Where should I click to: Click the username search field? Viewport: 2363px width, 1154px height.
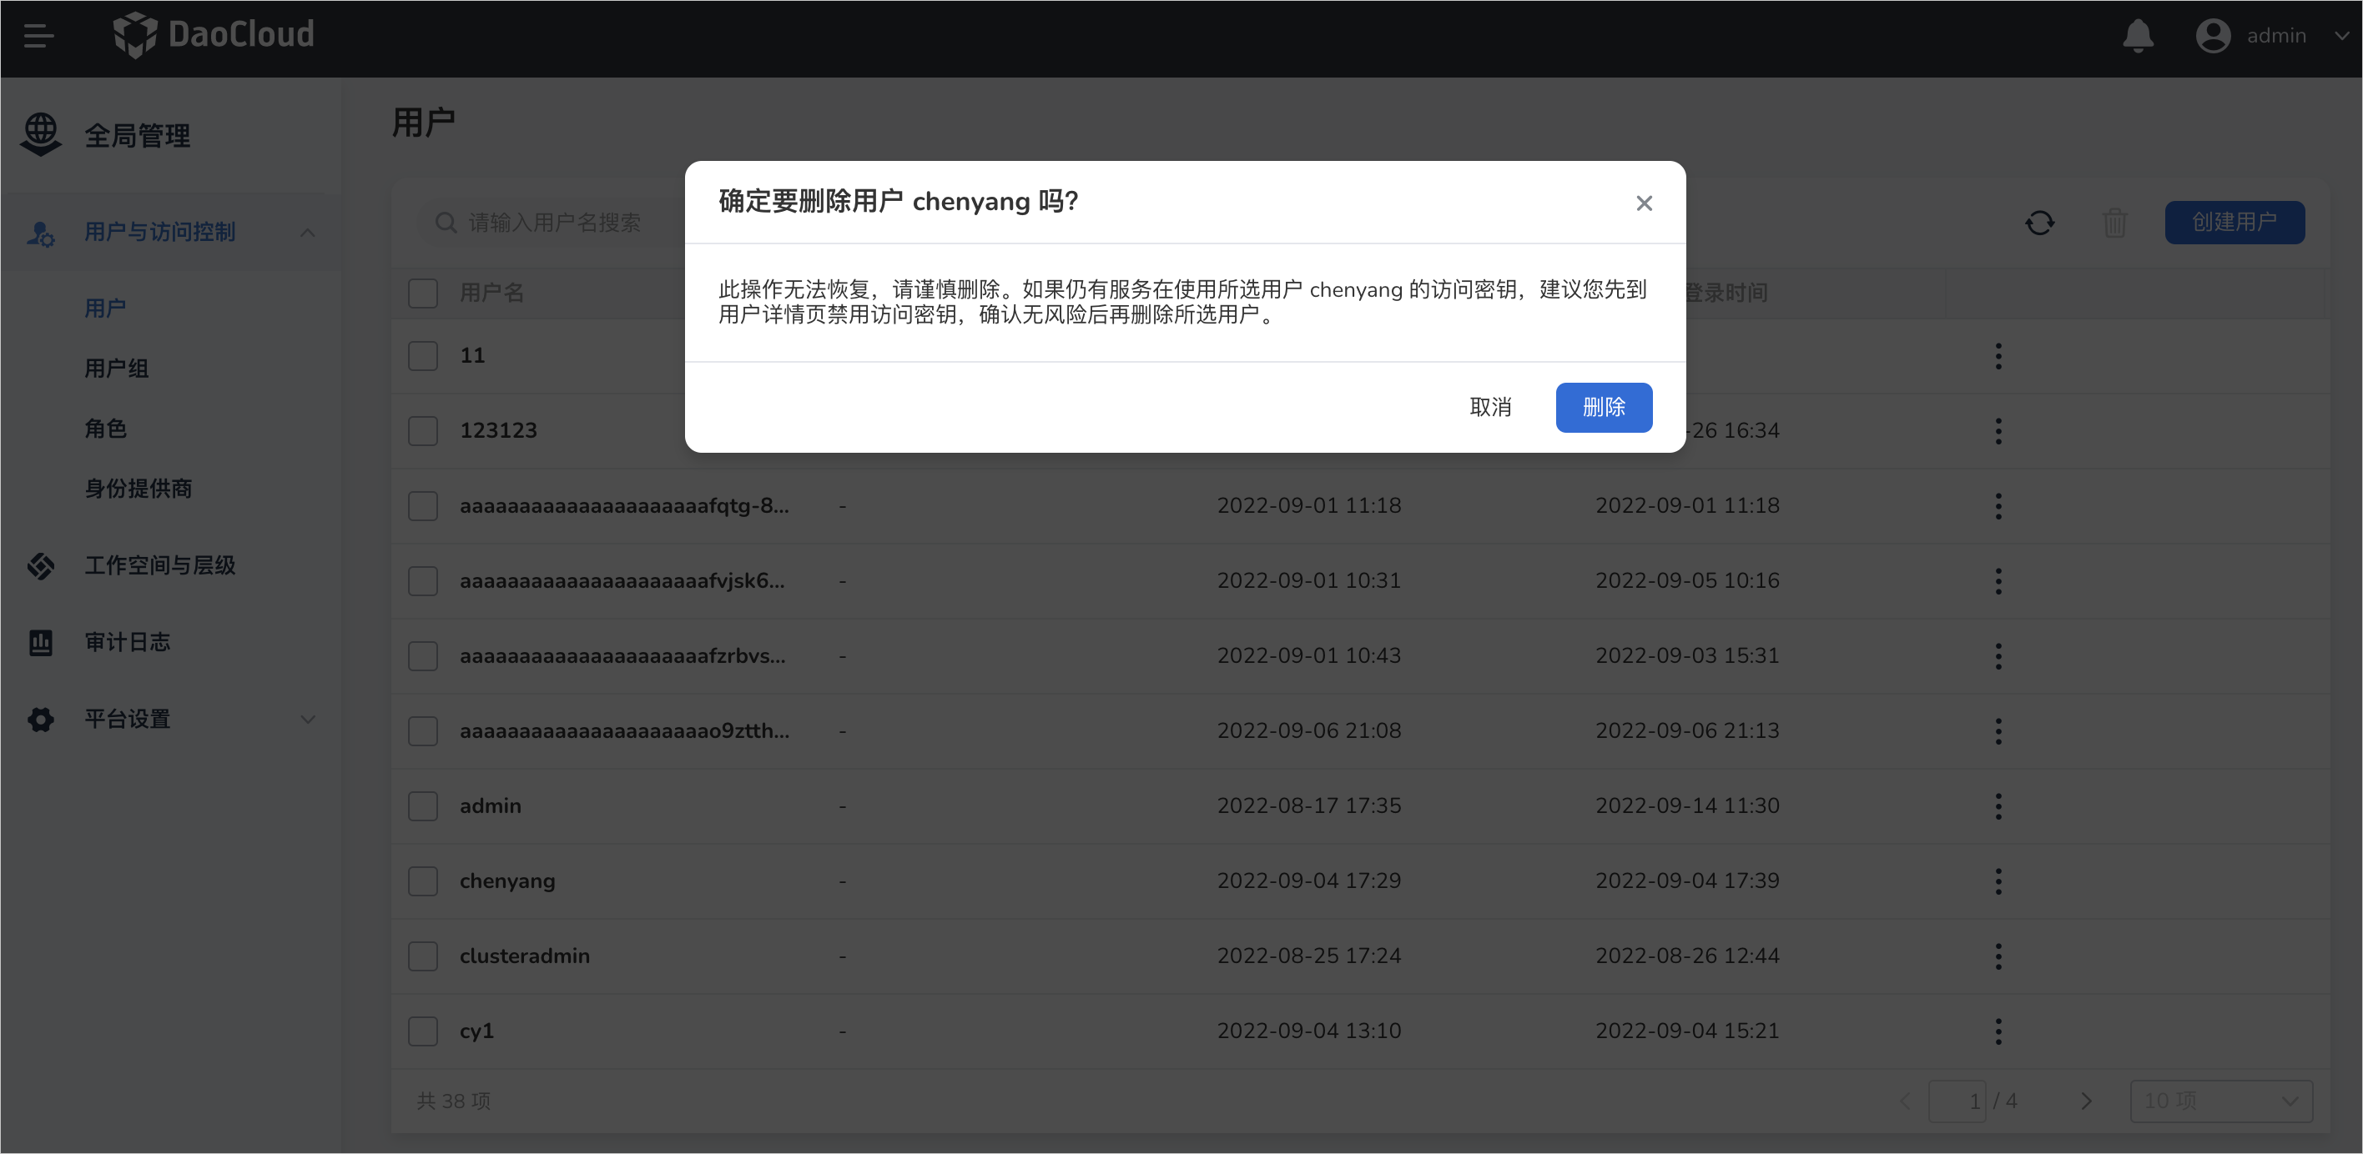pos(551,223)
